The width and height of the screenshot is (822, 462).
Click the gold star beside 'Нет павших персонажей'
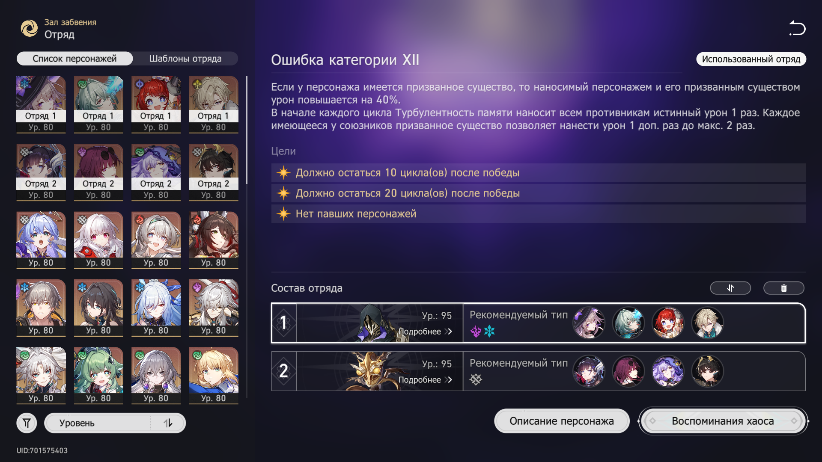[283, 213]
